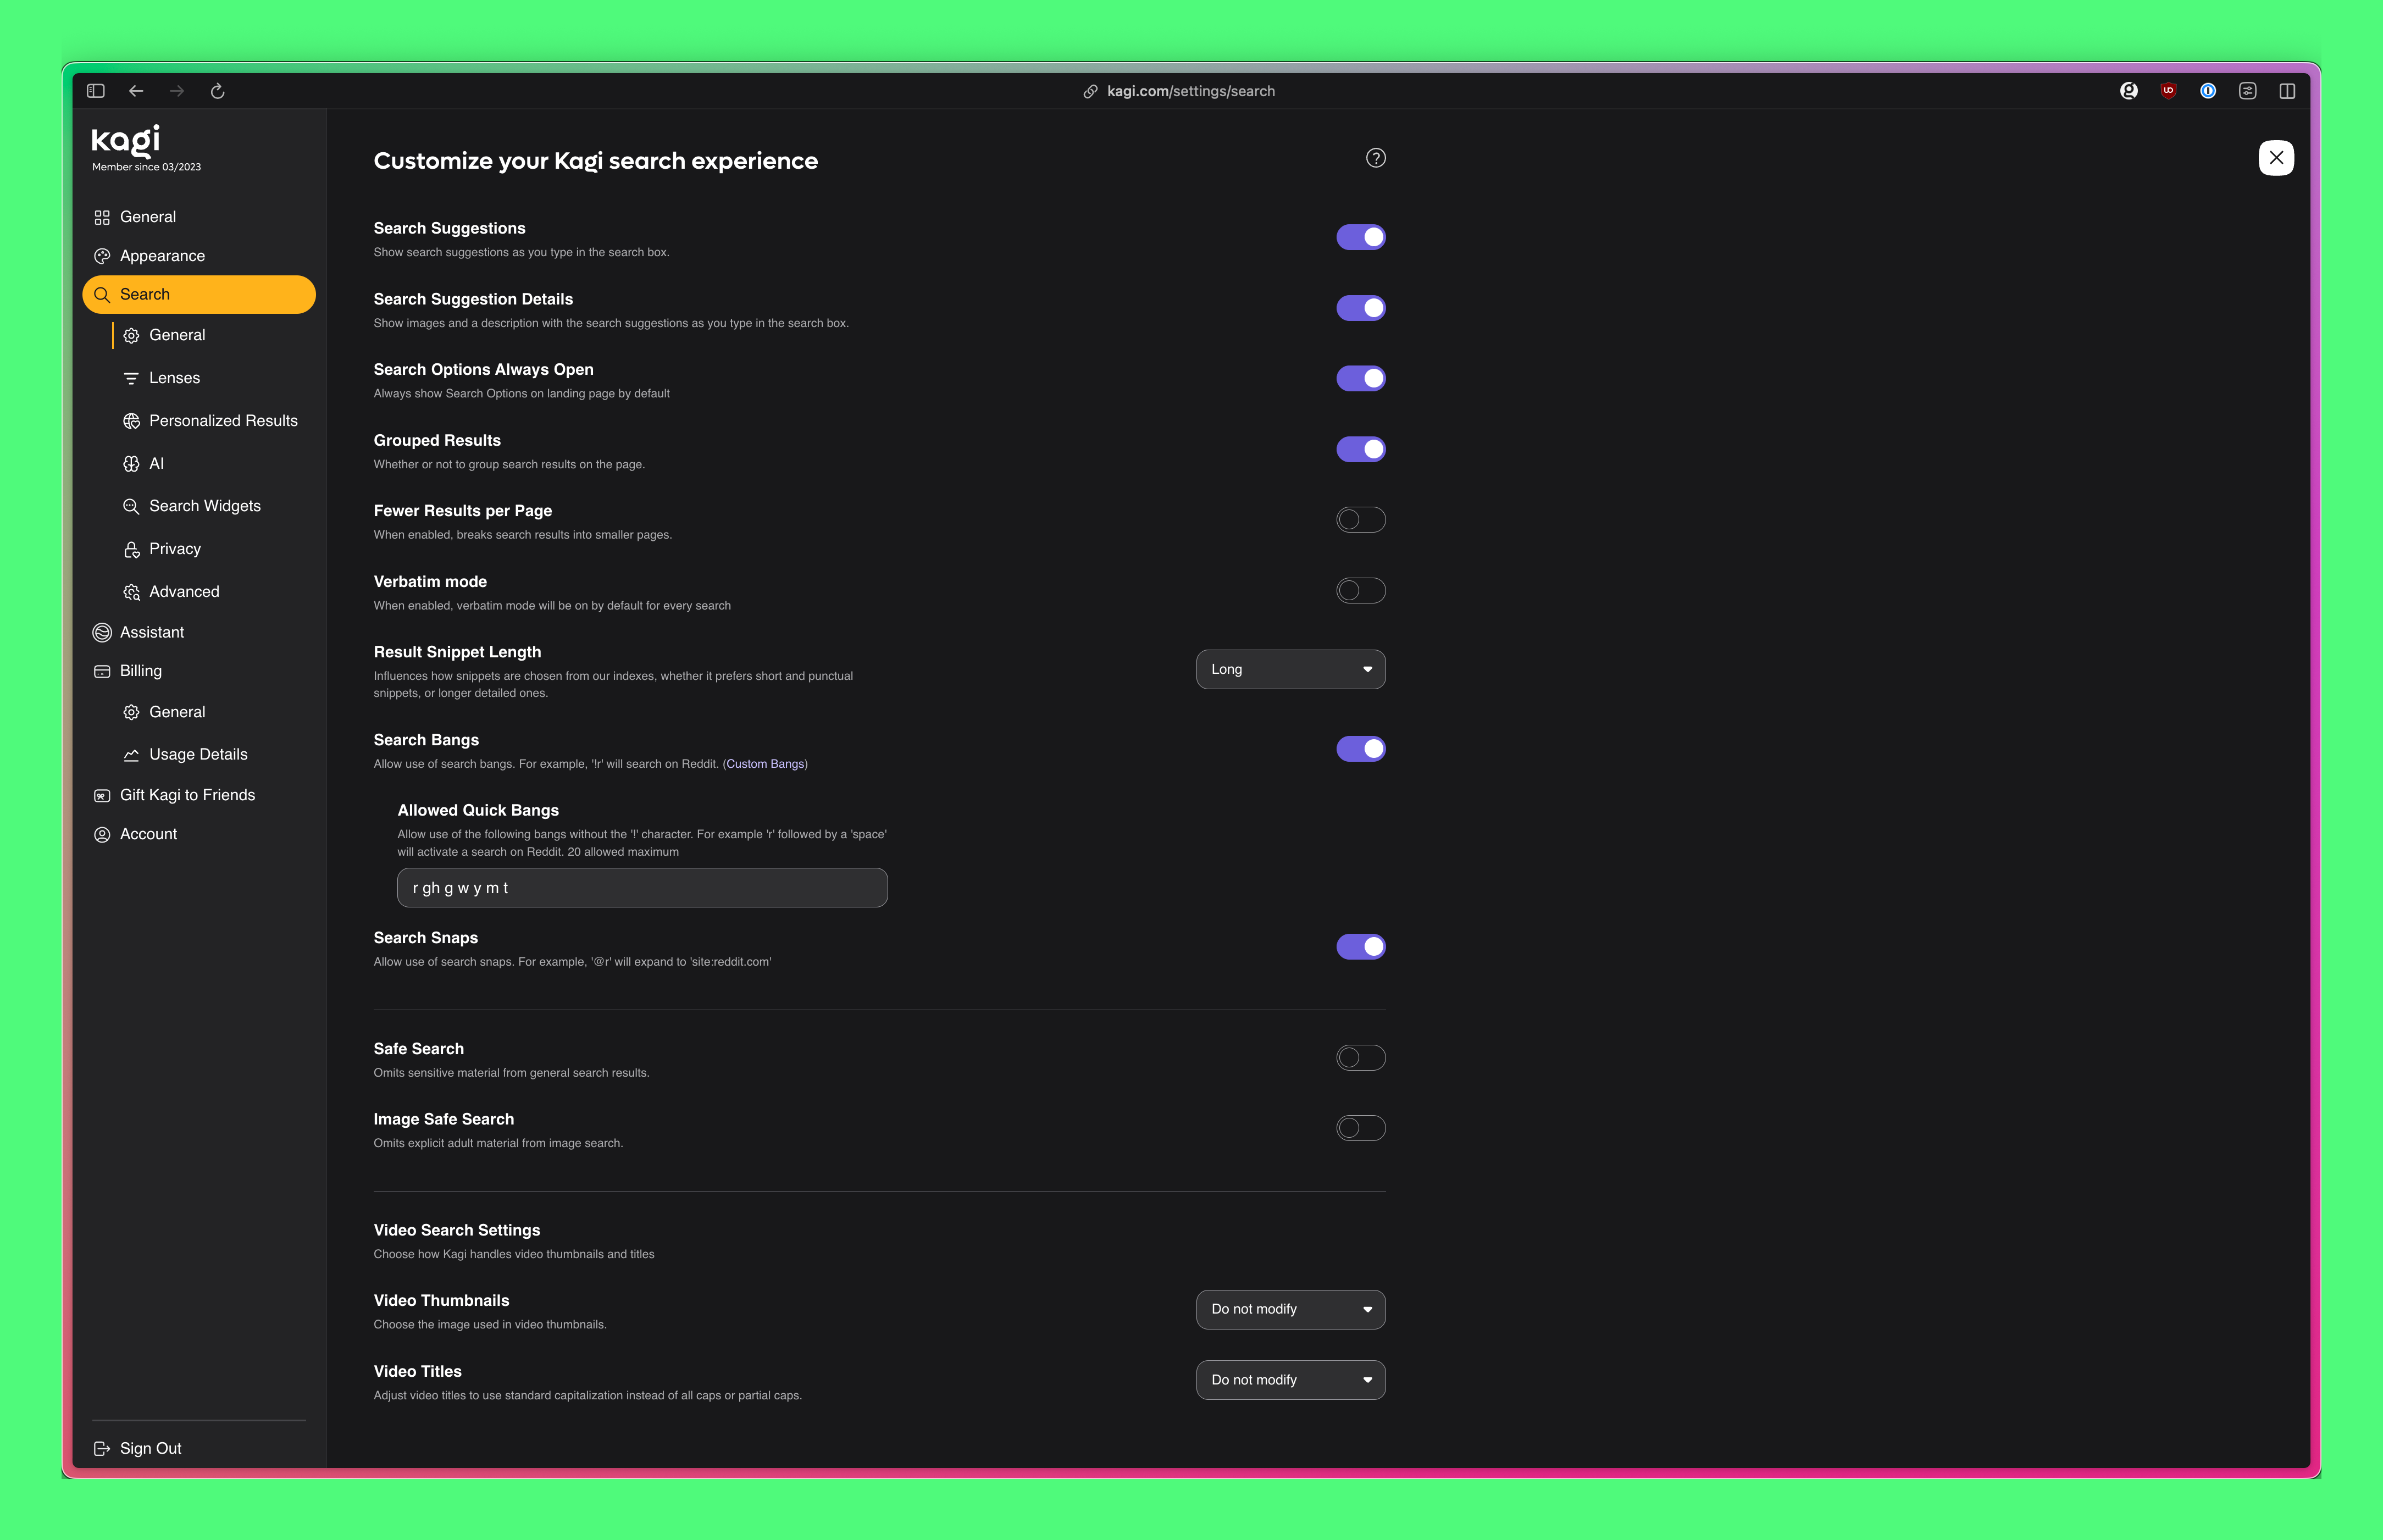Enable the Verbatim mode toggle
Image resolution: width=2383 pixels, height=1540 pixels.
(x=1360, y=591)
